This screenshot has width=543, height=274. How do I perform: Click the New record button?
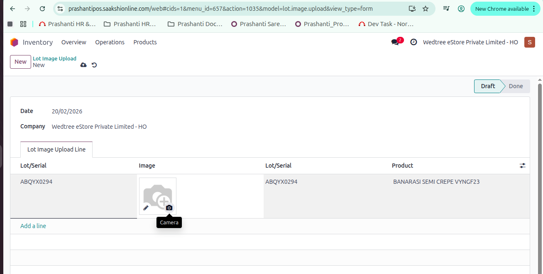pos(20,62)
